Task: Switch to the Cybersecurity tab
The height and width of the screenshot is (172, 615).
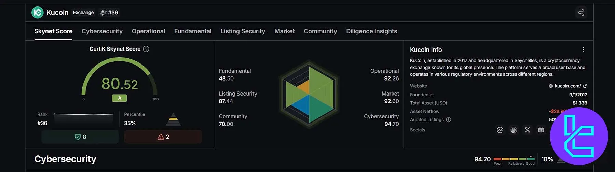Action: 102,31
